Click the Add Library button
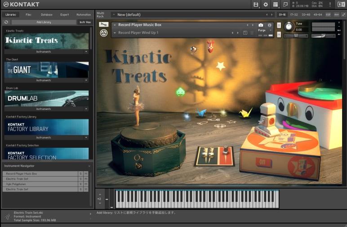 44,22
